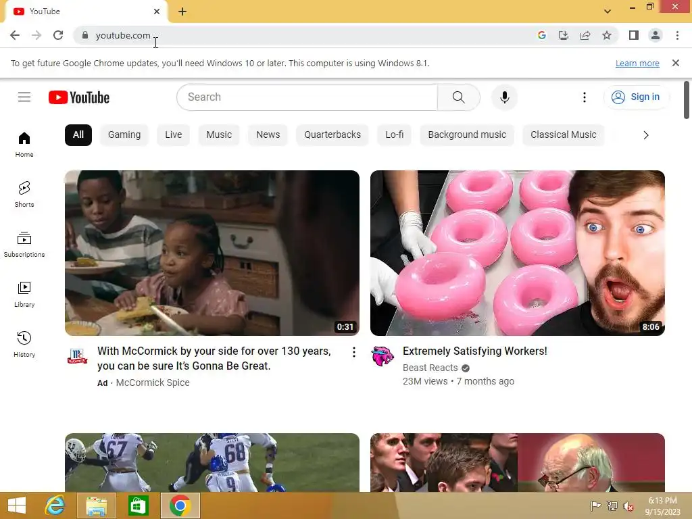The height and width of the screenshot is (519, 692).
Task: Share this page icon
Action: [x=585, y=35]
